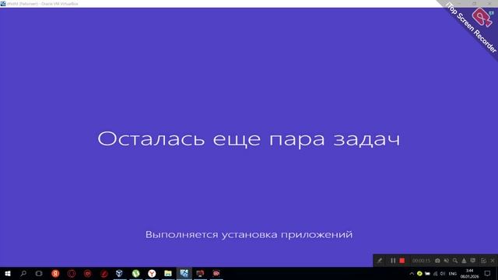Screen dimensions: 498x280
Task: Open the VirtualBox cube icon in taskbar
Action: coord(119,273)
